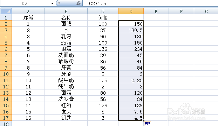Click result cell 189
218x126 pixels.
[x=131, y=105]
